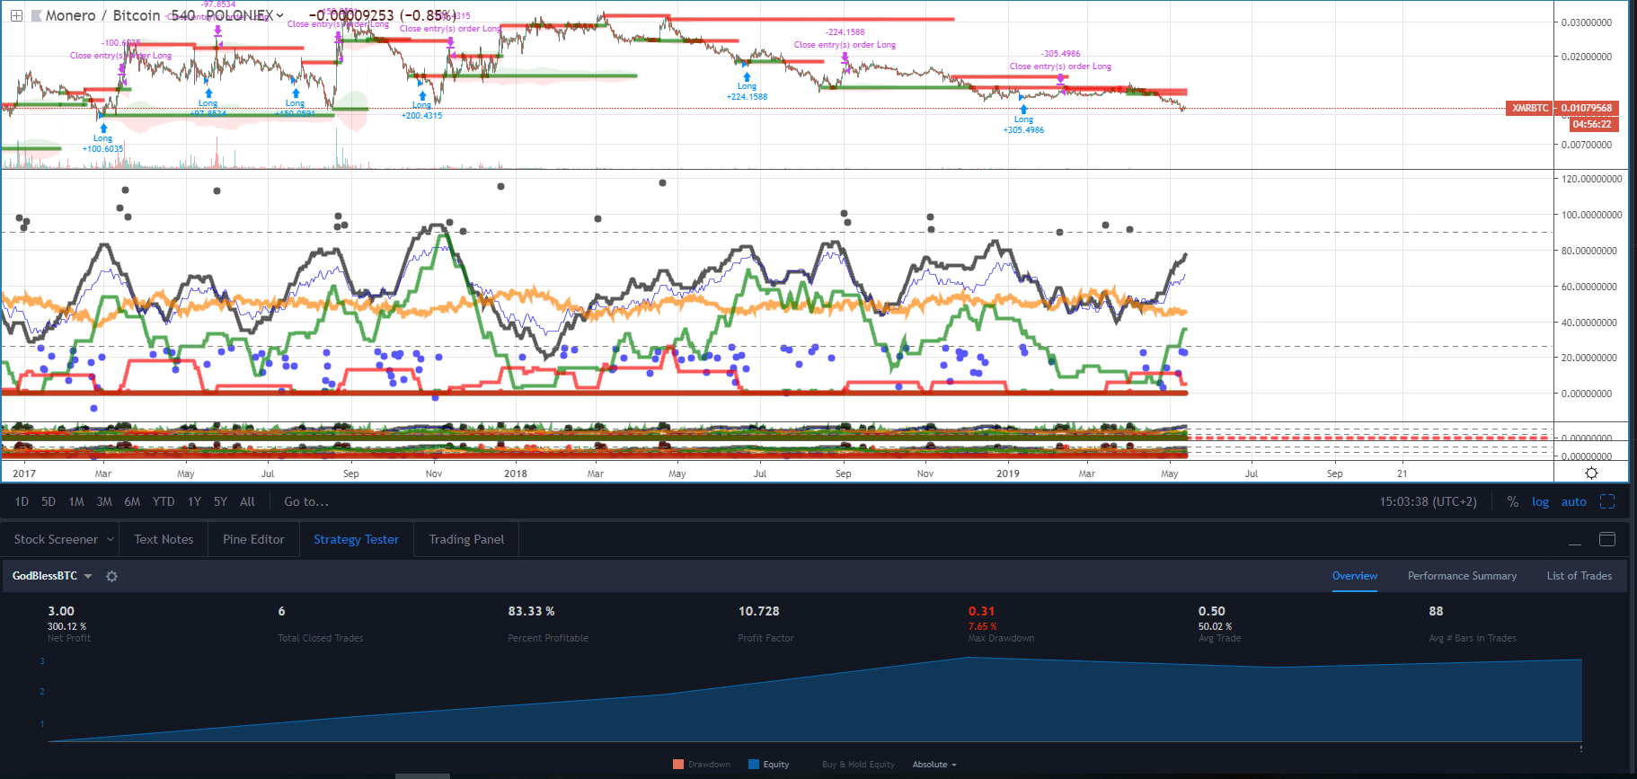Set chart range to YTD
1637x779 pixels.
pos(164,501)
